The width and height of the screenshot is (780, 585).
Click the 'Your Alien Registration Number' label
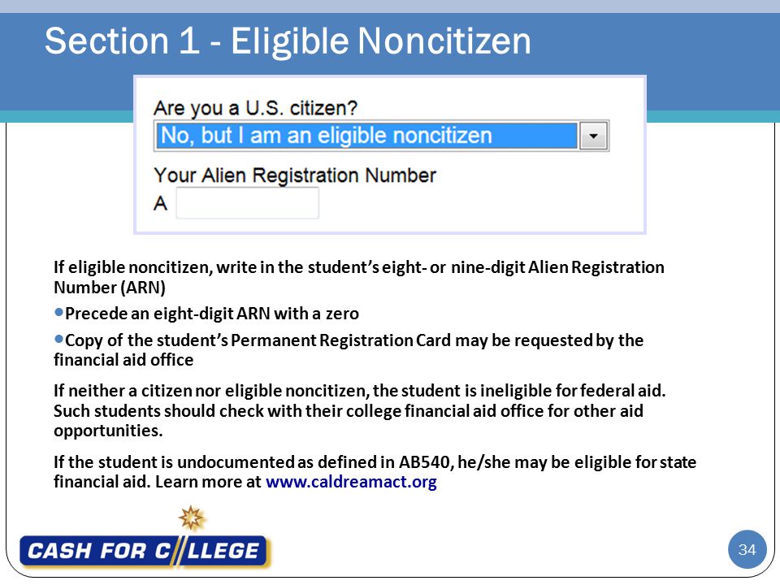[294, 175]
